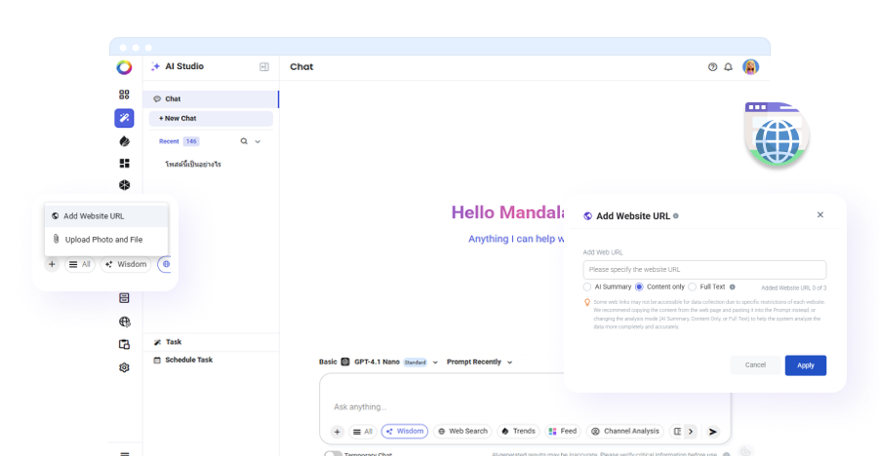
Task: Open the flame icon in left sidebar
Action: pyautogui.click(x=124, y=141)
